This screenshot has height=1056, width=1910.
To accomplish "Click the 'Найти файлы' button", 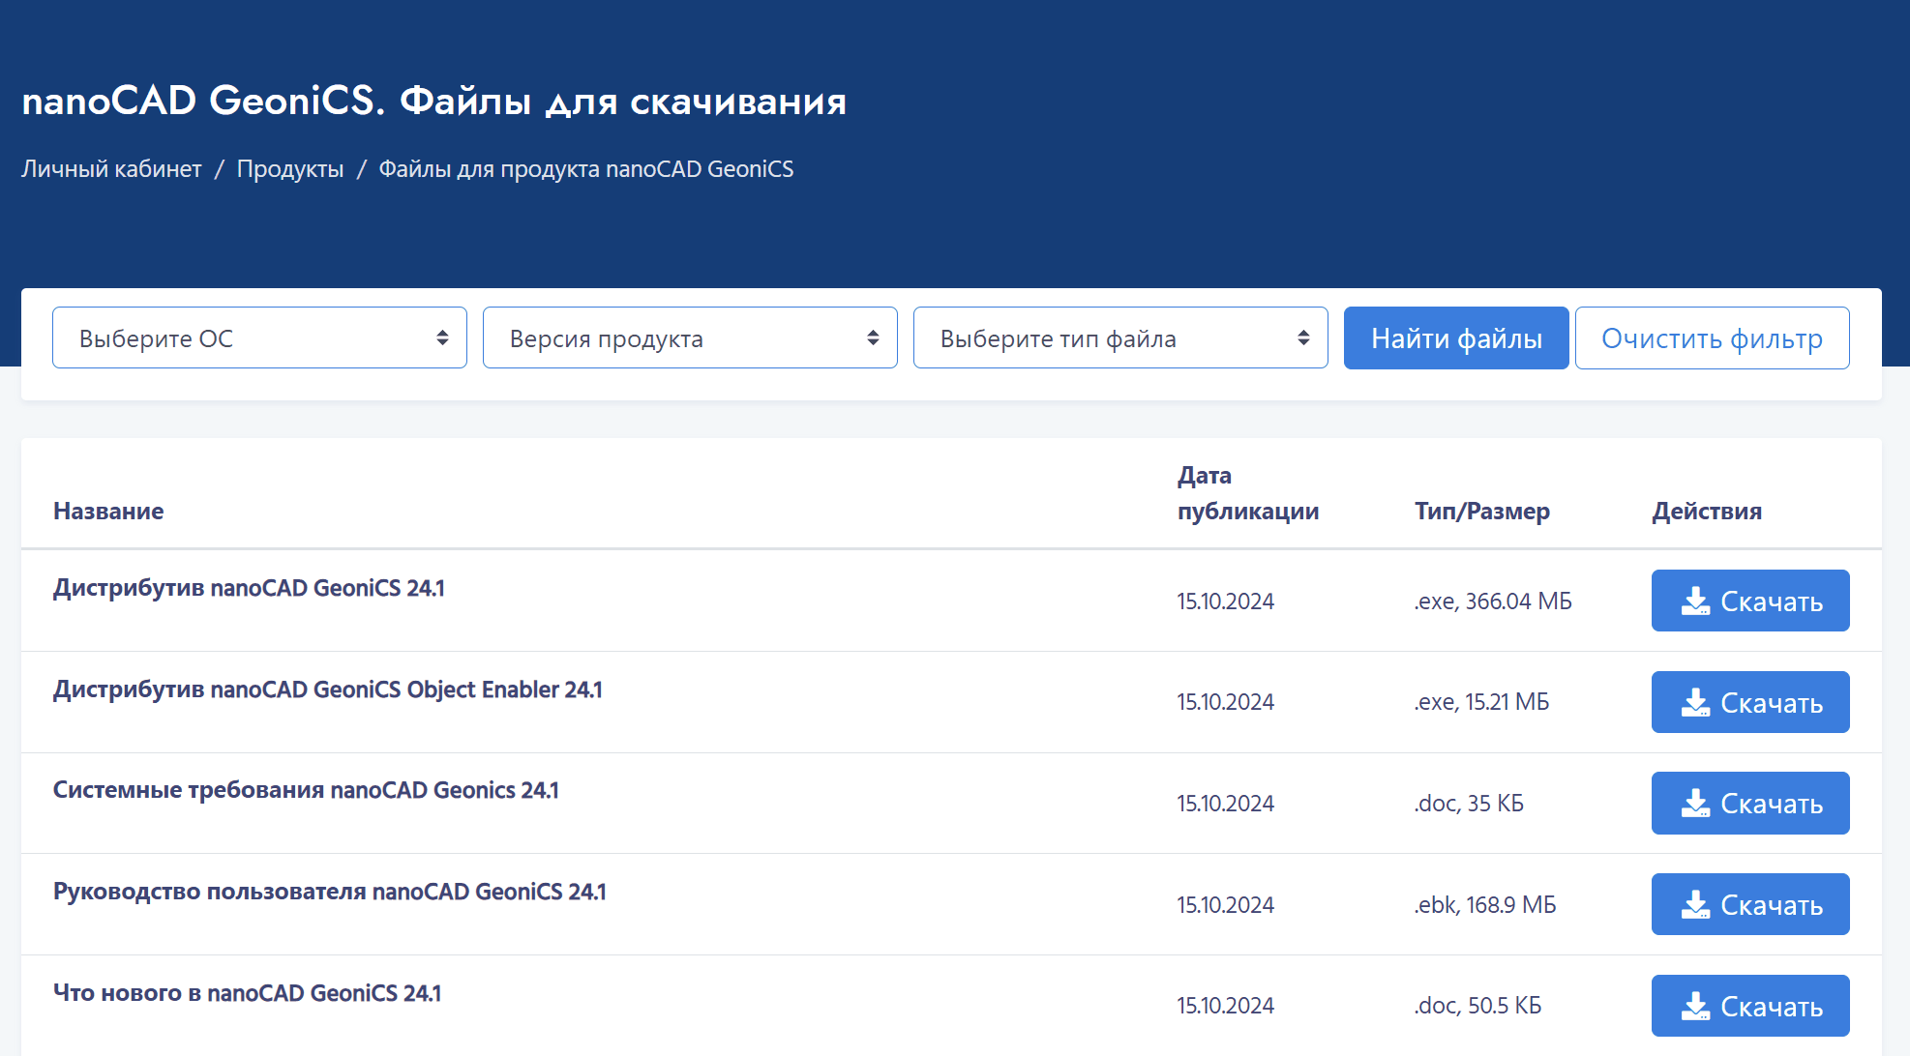I will [x=1456, y=337].
